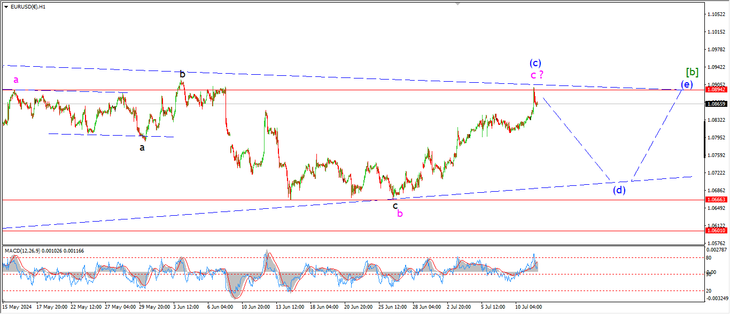Select the blue (c) wave label
The image size is (730, 314).
(536, 62)
